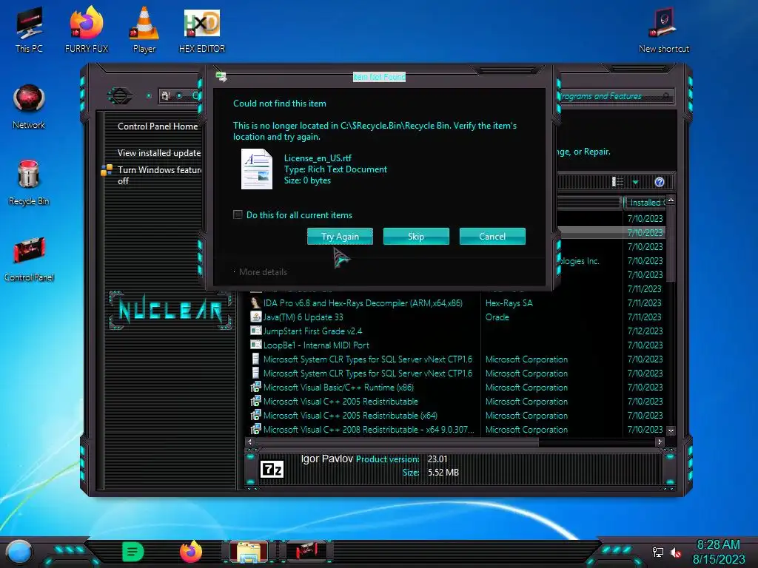Click the horizontal scrollbar thumb
Image resolution: width=758 pixels, height=568 pixels.
click(x=397, y=442)
